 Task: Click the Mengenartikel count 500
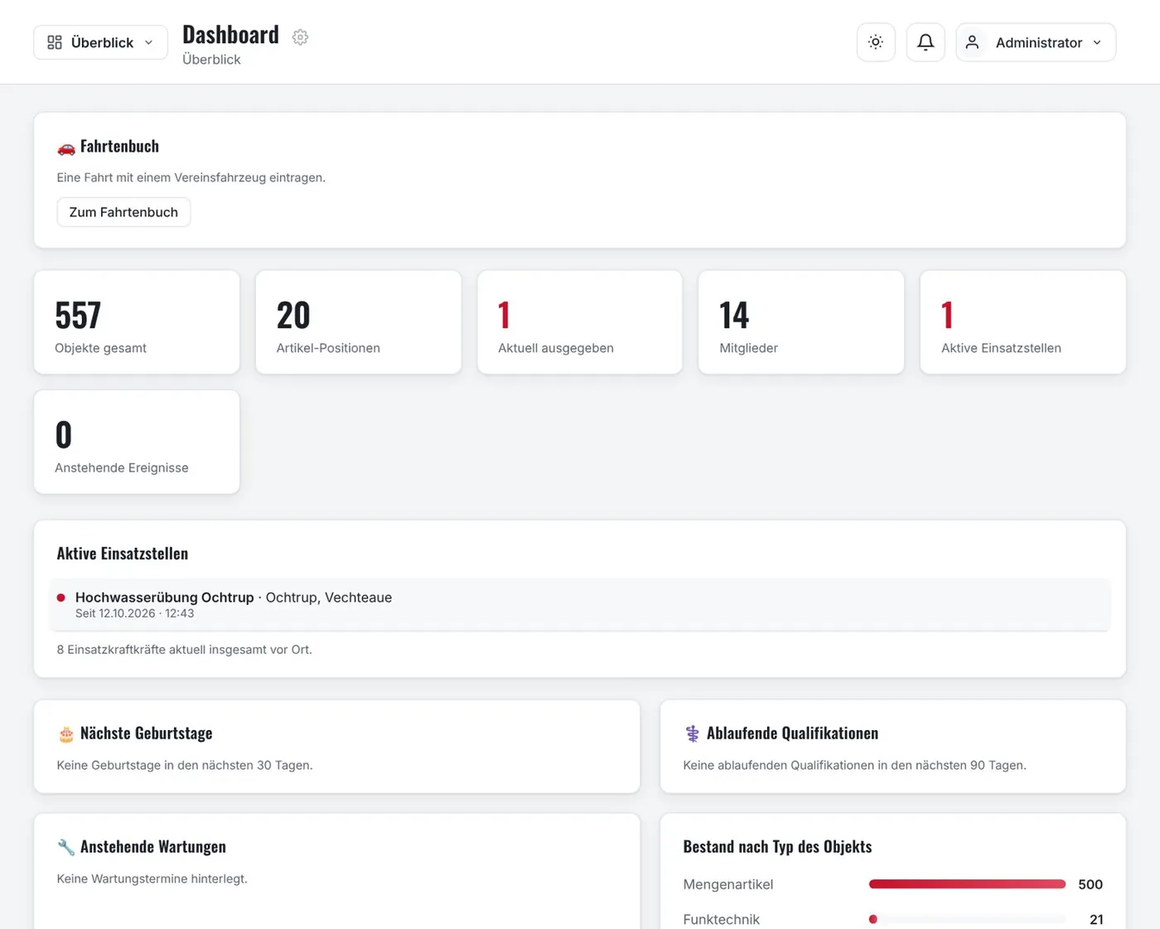pyautogui.click(x=1090, y=884)
